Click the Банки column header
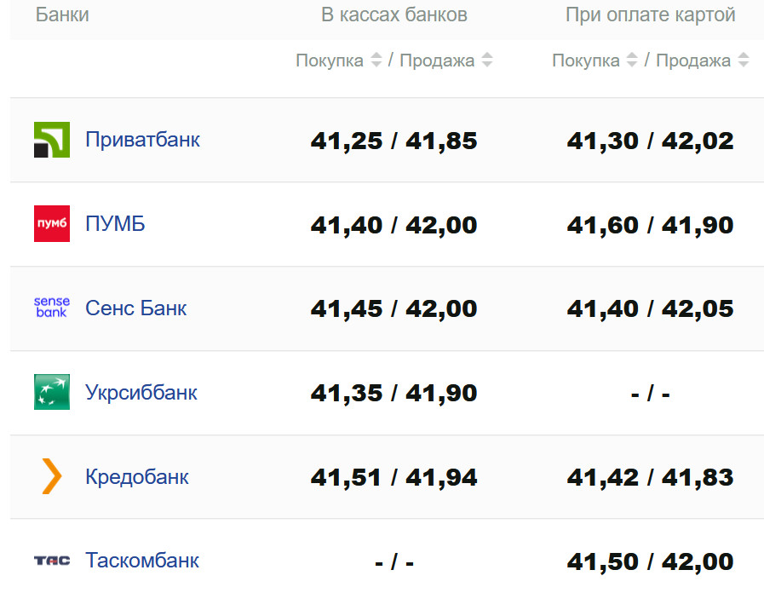The height and width of the screenshot is (593, 764). (x=62, y=15)
